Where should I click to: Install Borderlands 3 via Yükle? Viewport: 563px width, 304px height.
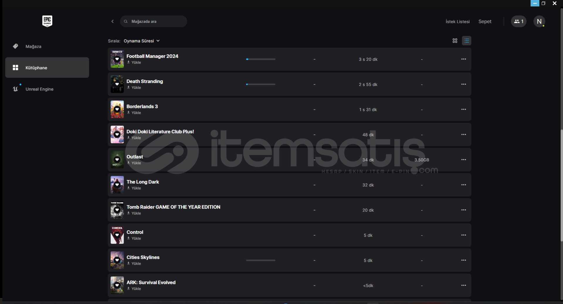(134, 113)
